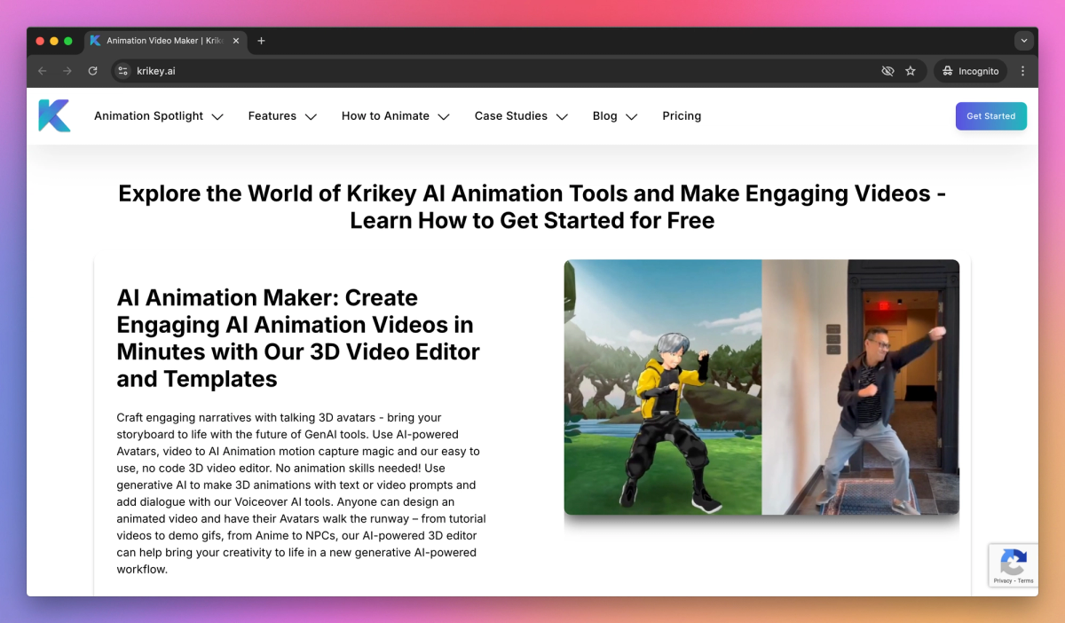
Task: Click the browser forward arrow
Action: coord(67,71)
